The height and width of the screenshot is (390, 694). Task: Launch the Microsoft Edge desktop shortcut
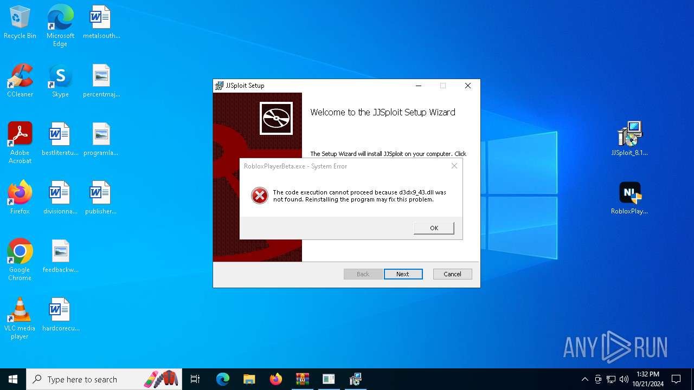[60, 26]
